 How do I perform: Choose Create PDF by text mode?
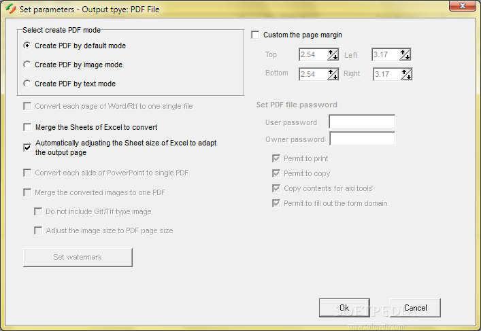point(27,84)
